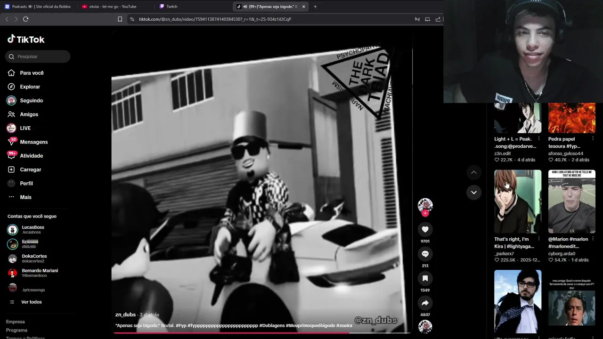Bookmark page via address bar bookmark icon

click(x=120, y=19)
